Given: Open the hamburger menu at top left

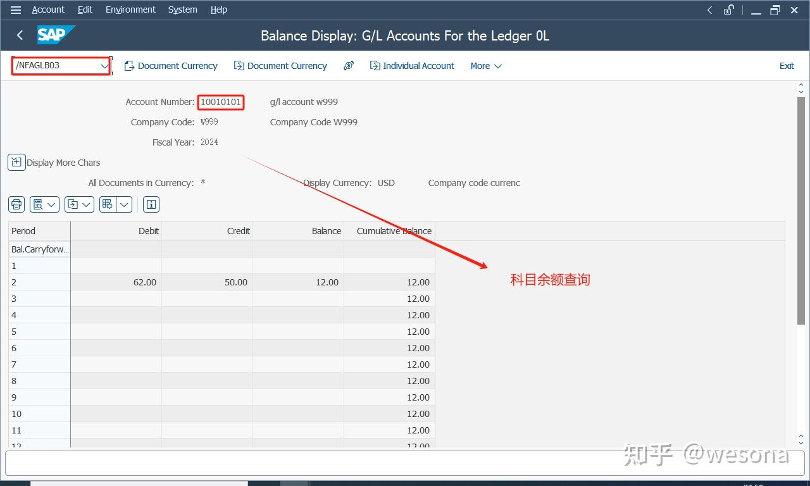Looking at the screenshot, I should (15, 9).
